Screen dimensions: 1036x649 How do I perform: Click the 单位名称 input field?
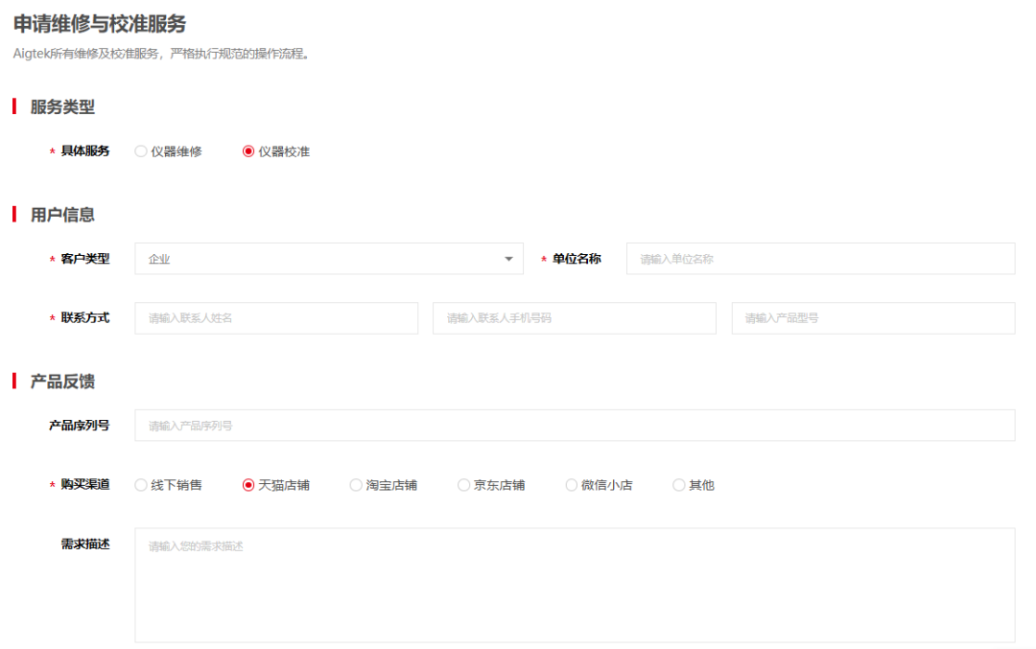coord(821,258)
